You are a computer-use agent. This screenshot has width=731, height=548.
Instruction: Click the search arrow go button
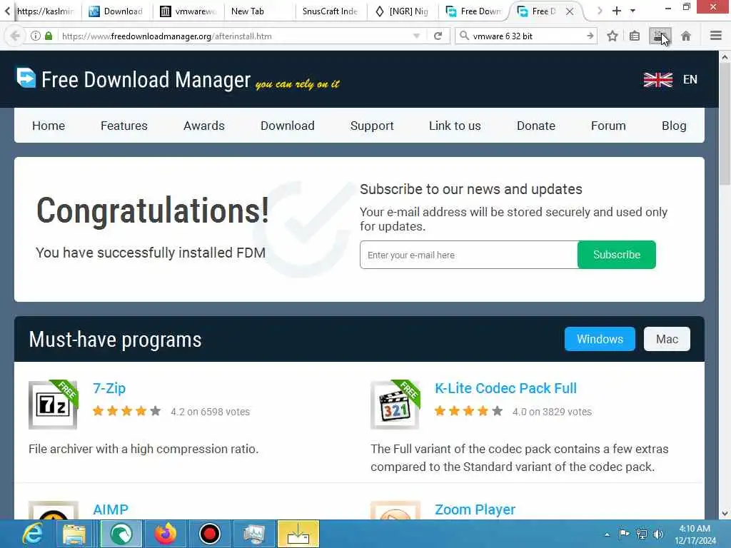(x=590, y=36)
